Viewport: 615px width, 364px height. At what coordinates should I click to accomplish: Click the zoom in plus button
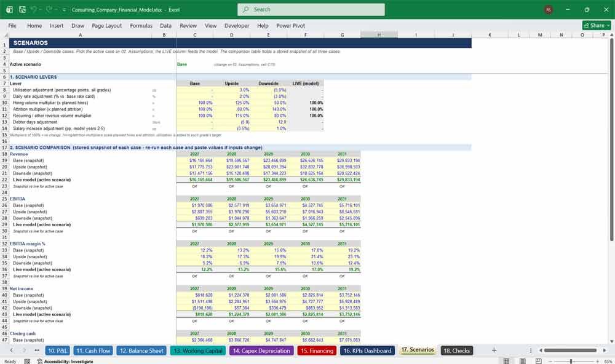coord(597,362)
